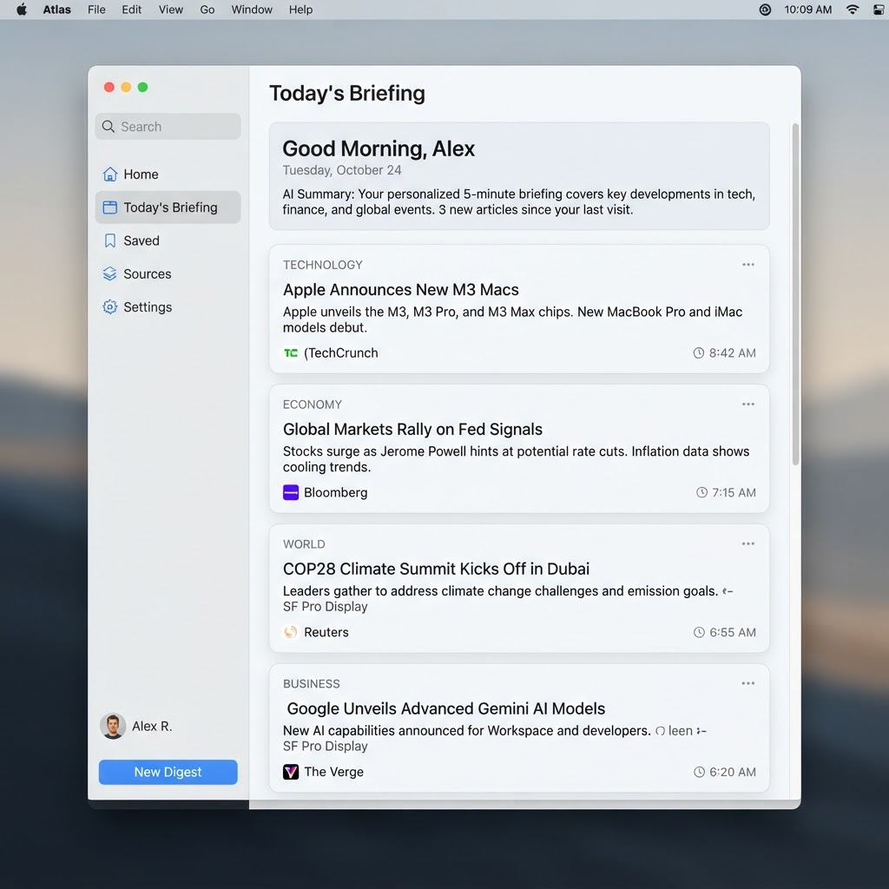Click clock icon next to 8:42 AM

click(699, 352)
